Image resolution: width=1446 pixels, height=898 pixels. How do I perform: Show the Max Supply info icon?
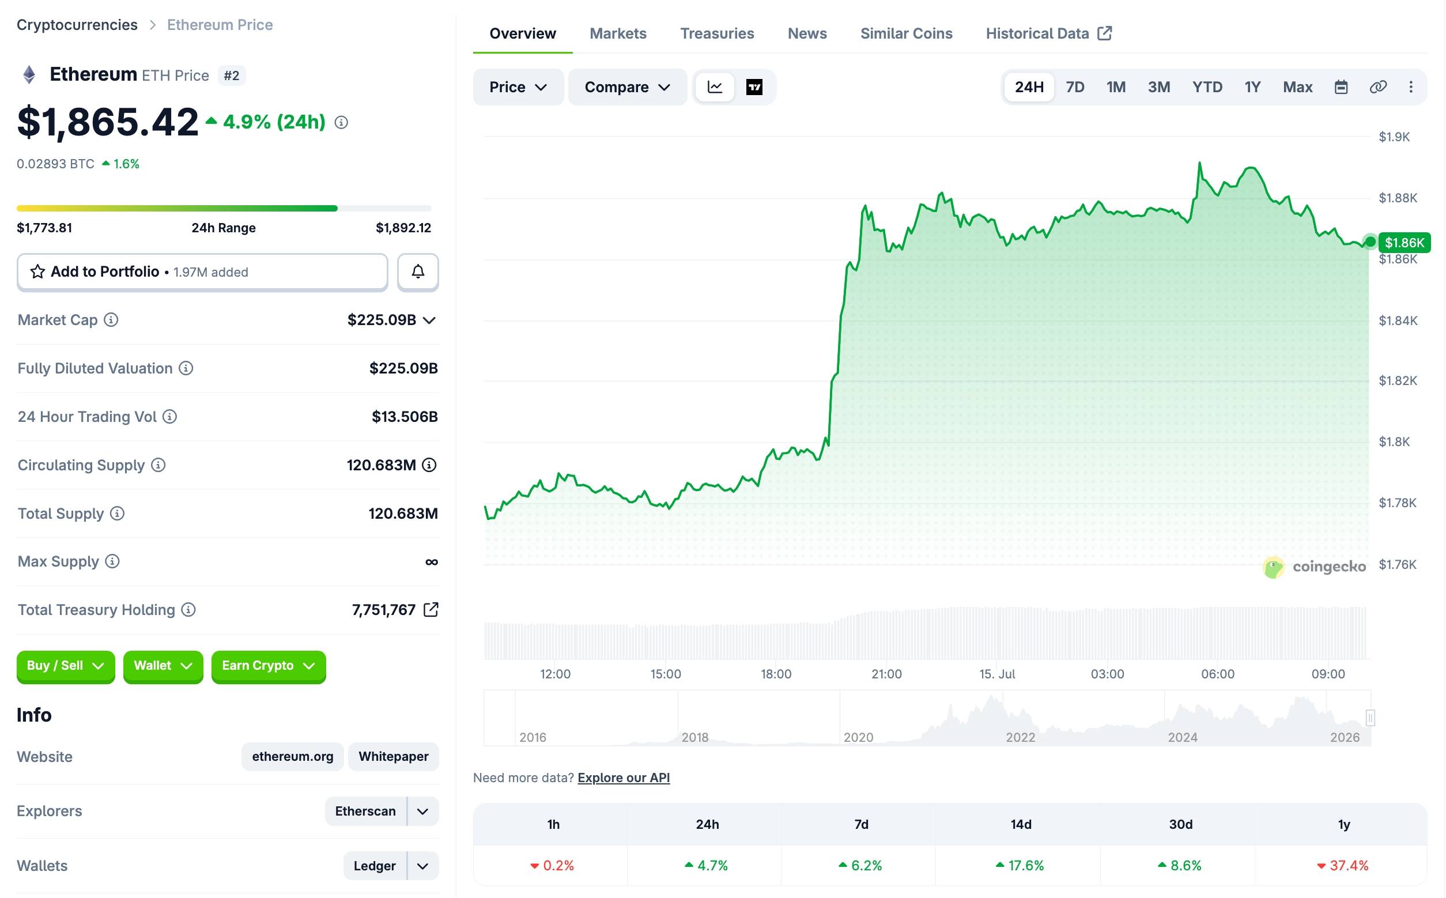click(112, 561)
